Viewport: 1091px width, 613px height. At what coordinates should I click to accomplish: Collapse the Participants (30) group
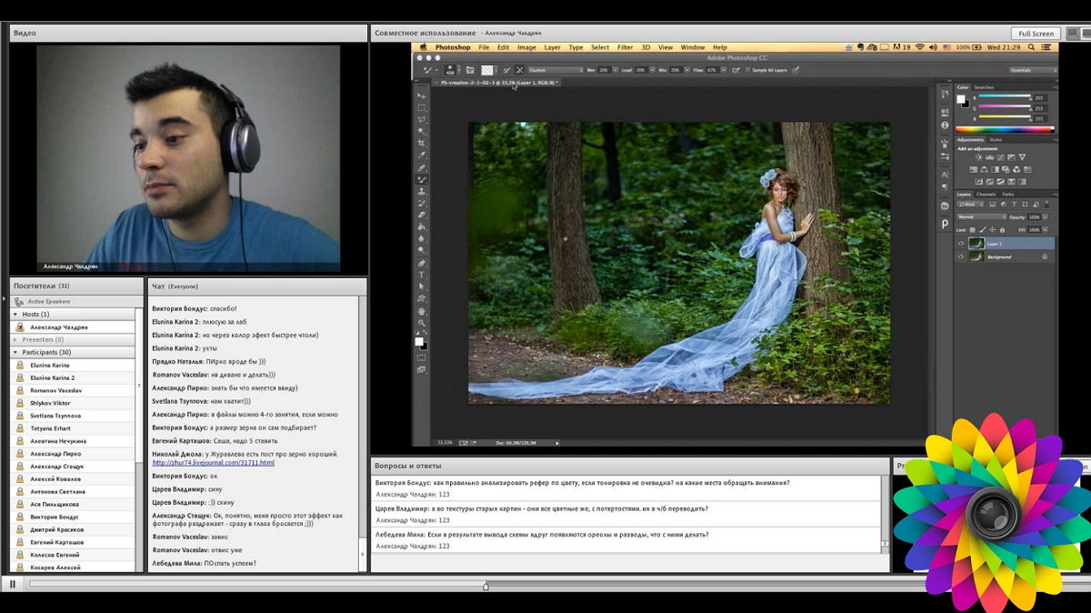pos(15,352)
